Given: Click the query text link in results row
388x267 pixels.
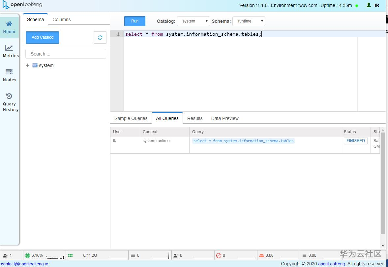Looking at the screenshot, I should pos(243,141).
